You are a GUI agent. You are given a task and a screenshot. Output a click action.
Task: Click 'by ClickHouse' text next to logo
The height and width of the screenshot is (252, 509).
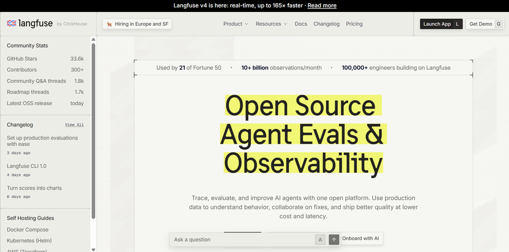click(x=72, y=24)
